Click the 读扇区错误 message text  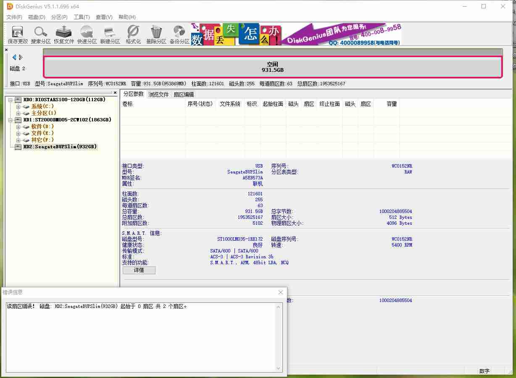97,306
